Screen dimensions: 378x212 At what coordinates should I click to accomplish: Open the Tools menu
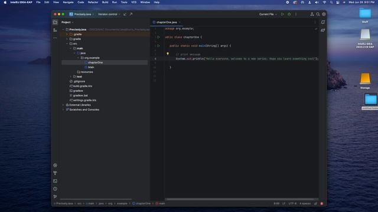[x=124, y=2]
